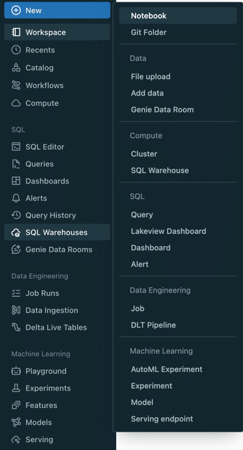Click the plus icon on New button

16,10
